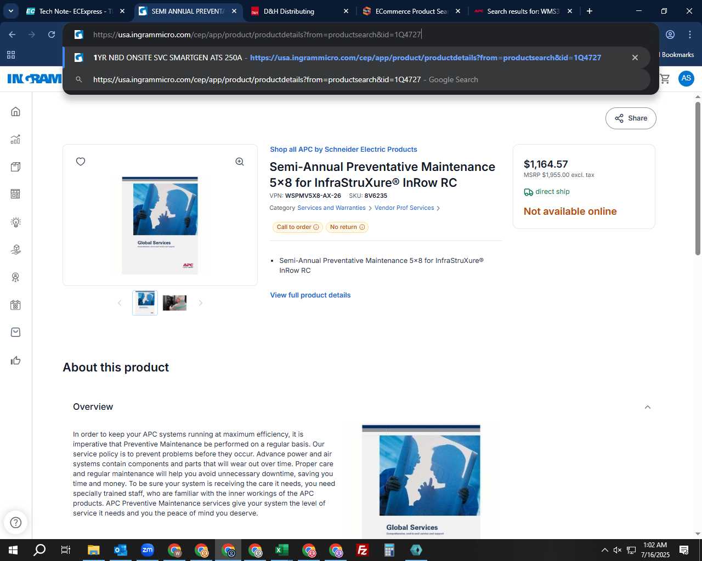
Task: Open the person network icon in sidebar
Action: pos(15,277)
